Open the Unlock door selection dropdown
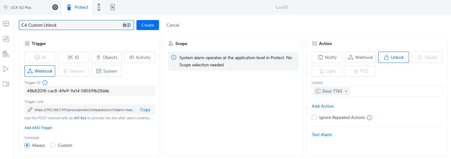 (377, 91)
